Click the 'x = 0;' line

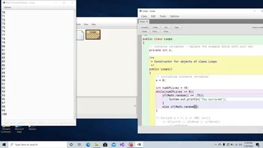[161, 81]
